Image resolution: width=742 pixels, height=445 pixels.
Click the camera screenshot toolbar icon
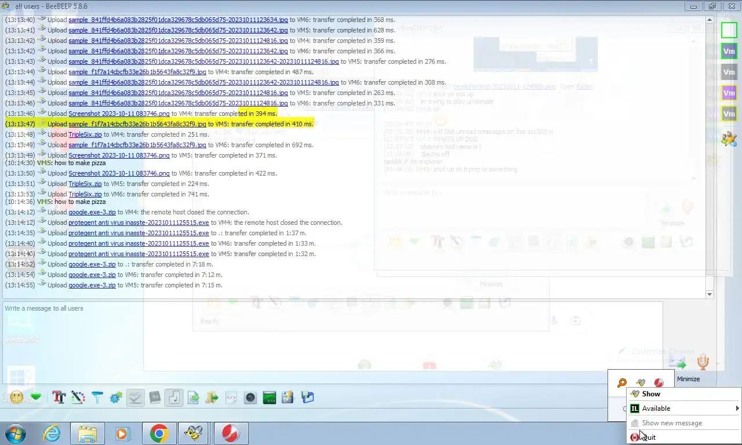pos(250,397)
